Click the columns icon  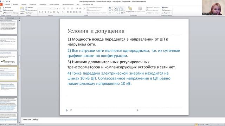(81, 12)
